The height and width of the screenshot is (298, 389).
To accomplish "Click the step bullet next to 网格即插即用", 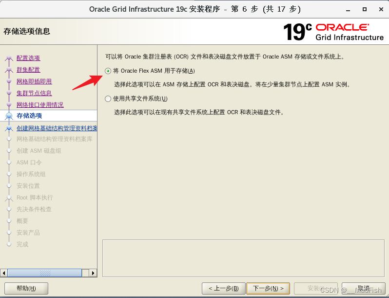I will [x=9, y=81].
